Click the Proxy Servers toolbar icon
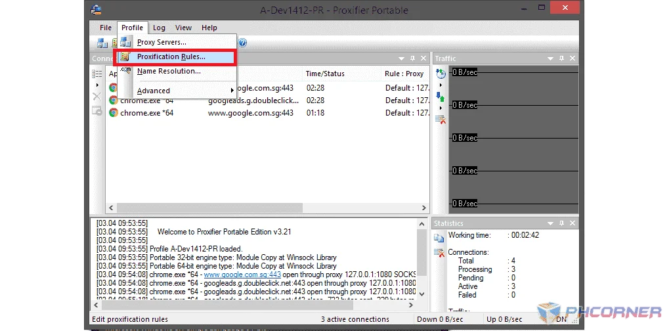The image size is (669, 331). coord(102,43)
